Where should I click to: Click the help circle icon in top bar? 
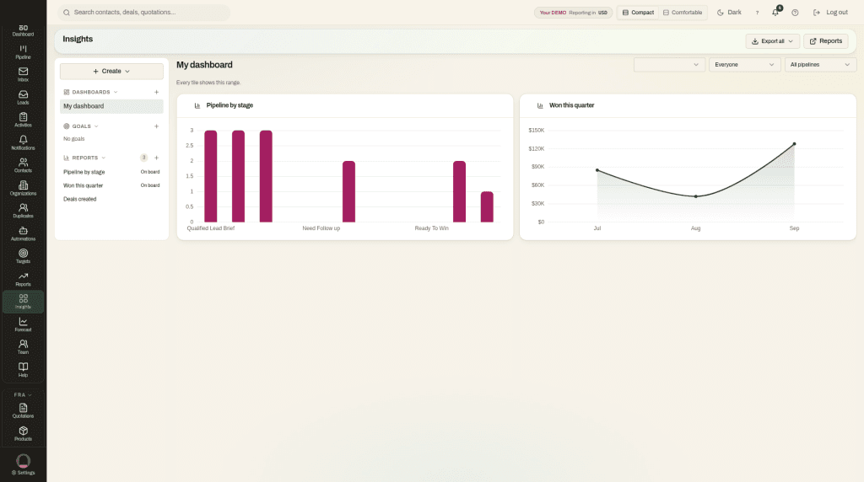coord(795,13)
